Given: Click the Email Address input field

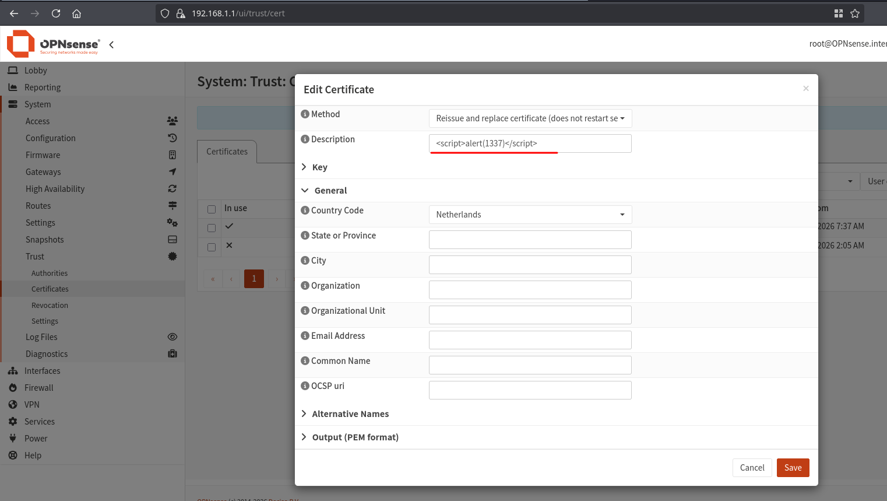Looking at the screenshot, I should pyautogui.click(x=530, y=340).
